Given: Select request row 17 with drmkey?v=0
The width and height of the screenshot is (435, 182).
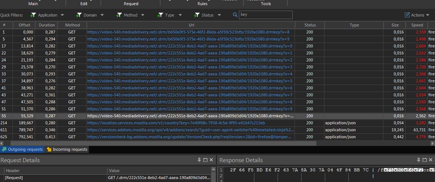Looking at the screenshot, I should 217,46.
